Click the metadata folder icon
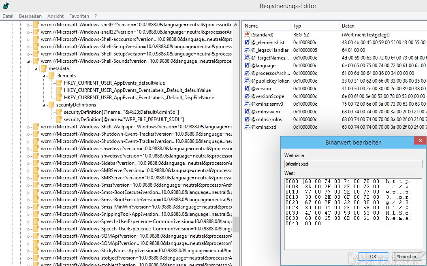The image size is (427, 266). [x=44, y=68]
